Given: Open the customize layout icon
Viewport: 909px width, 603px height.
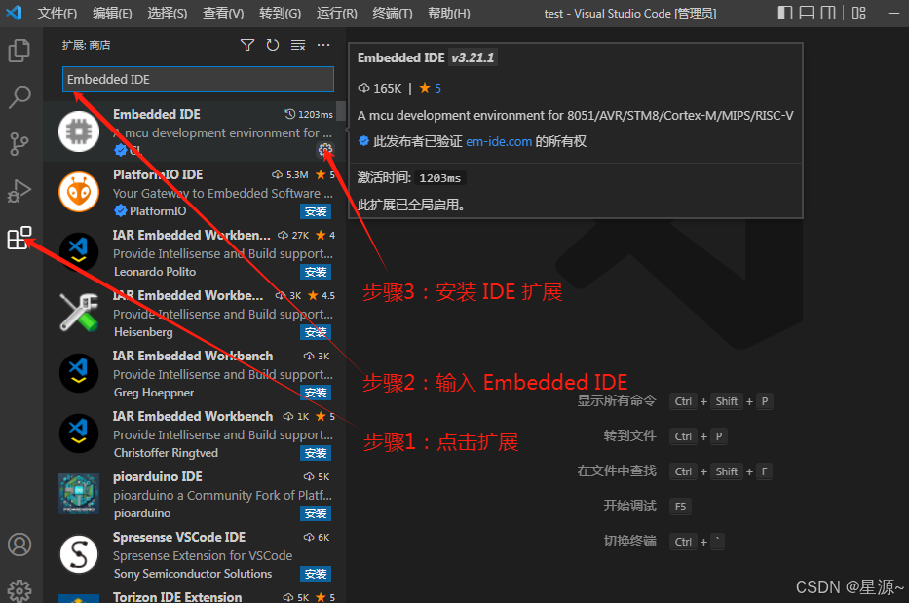Looking at the screenshot, I should pyautogui.click(x=858, y=13).
